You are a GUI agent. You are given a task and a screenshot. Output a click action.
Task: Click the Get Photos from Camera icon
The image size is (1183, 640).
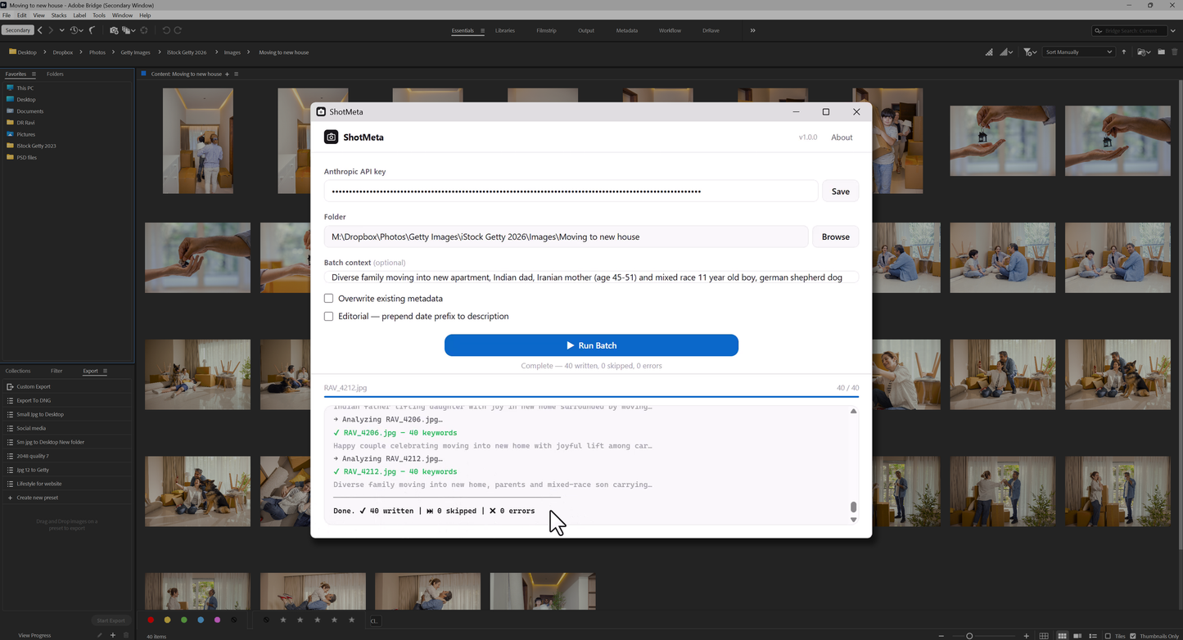point(114,30)
